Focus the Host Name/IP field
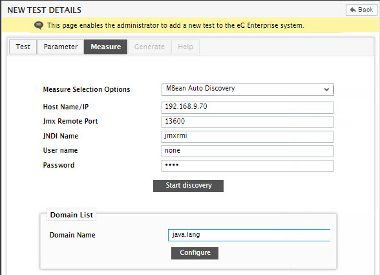 point(248,107)
